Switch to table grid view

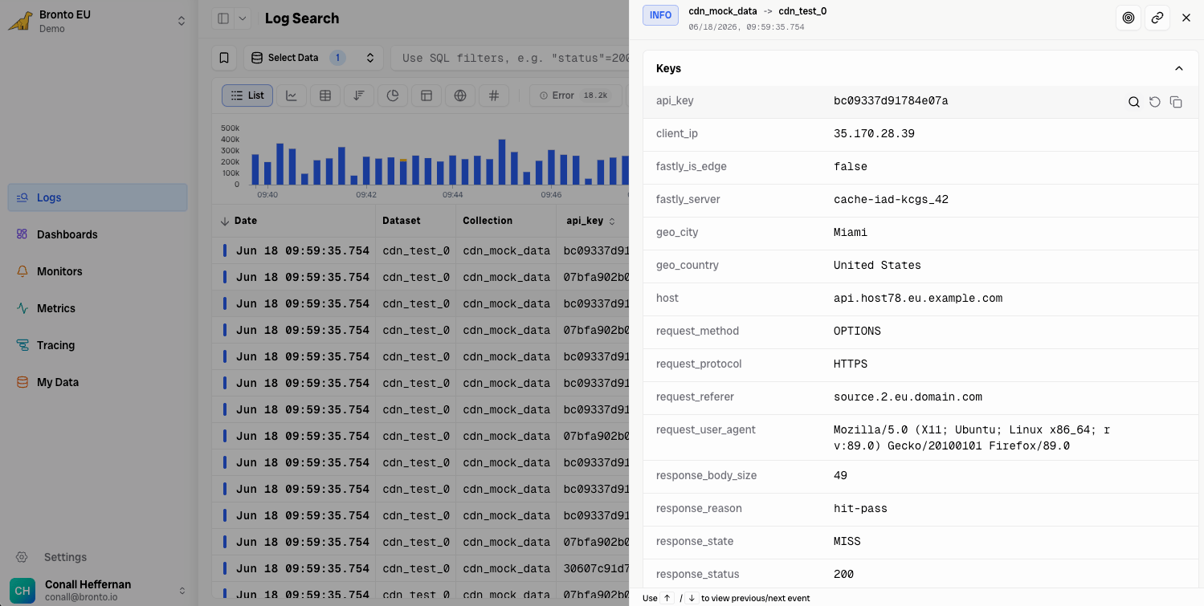(x=325, y=96)
